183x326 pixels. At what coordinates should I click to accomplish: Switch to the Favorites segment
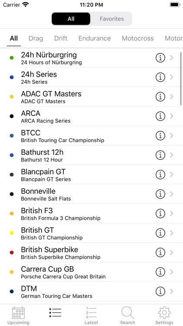tap(111, 19)
